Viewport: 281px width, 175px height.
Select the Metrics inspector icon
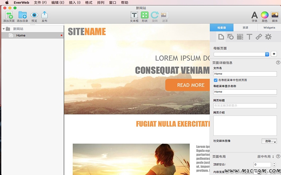click(240, 37)
